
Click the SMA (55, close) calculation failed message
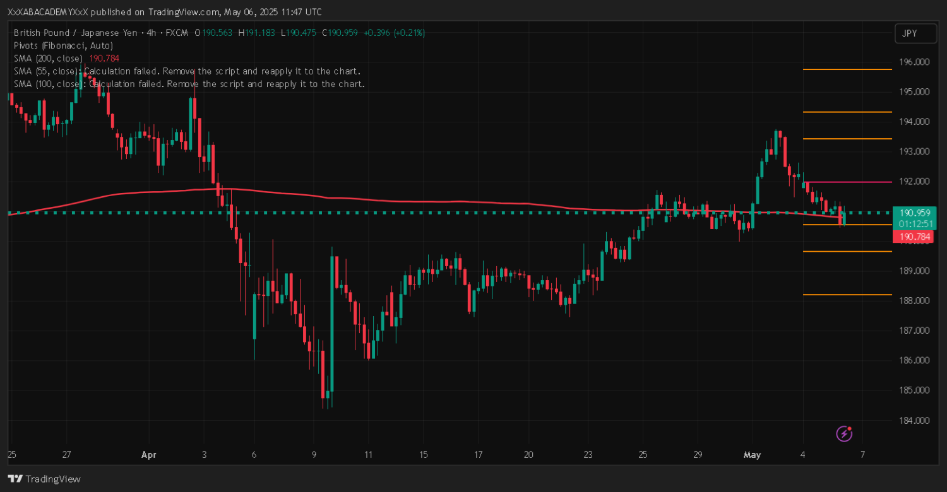coord(187,71)
